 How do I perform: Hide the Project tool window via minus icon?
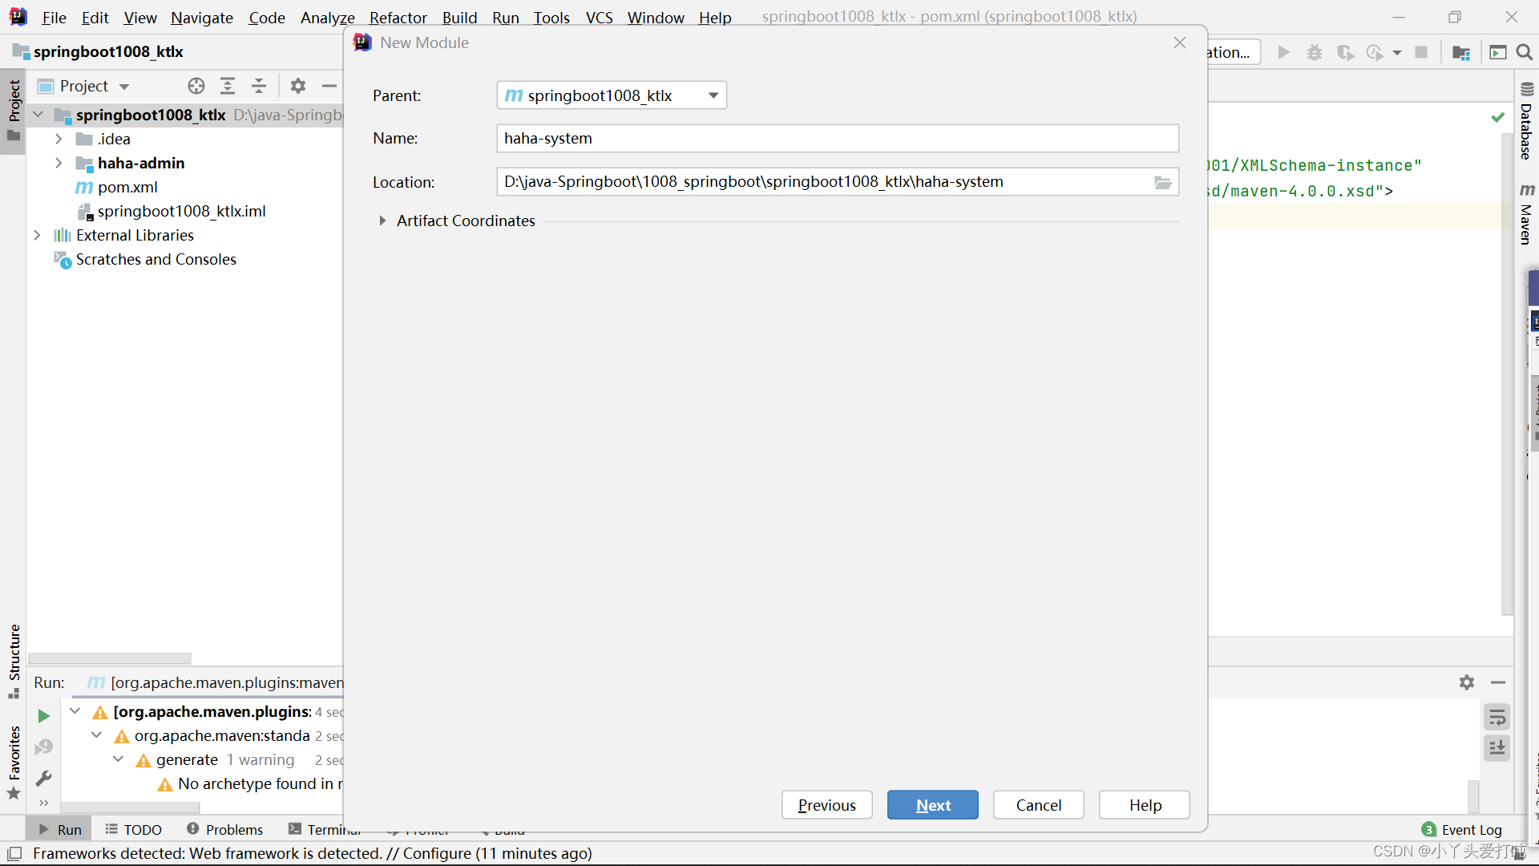(x=329, y=86)
